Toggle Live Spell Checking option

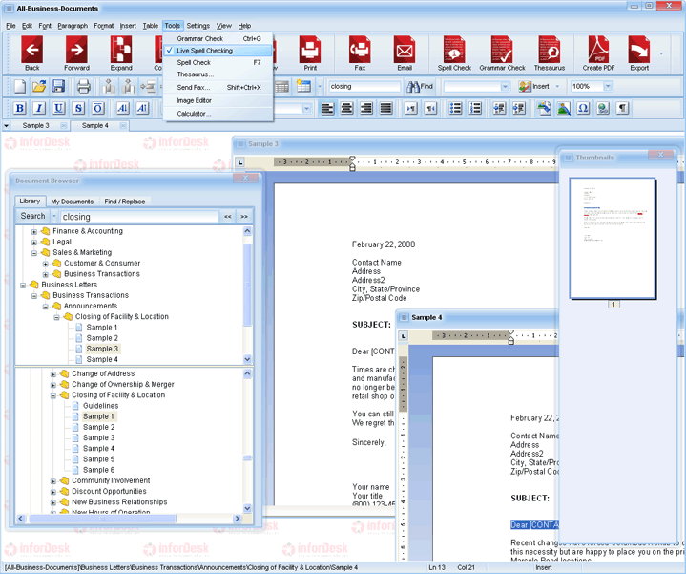click(204, 51)
